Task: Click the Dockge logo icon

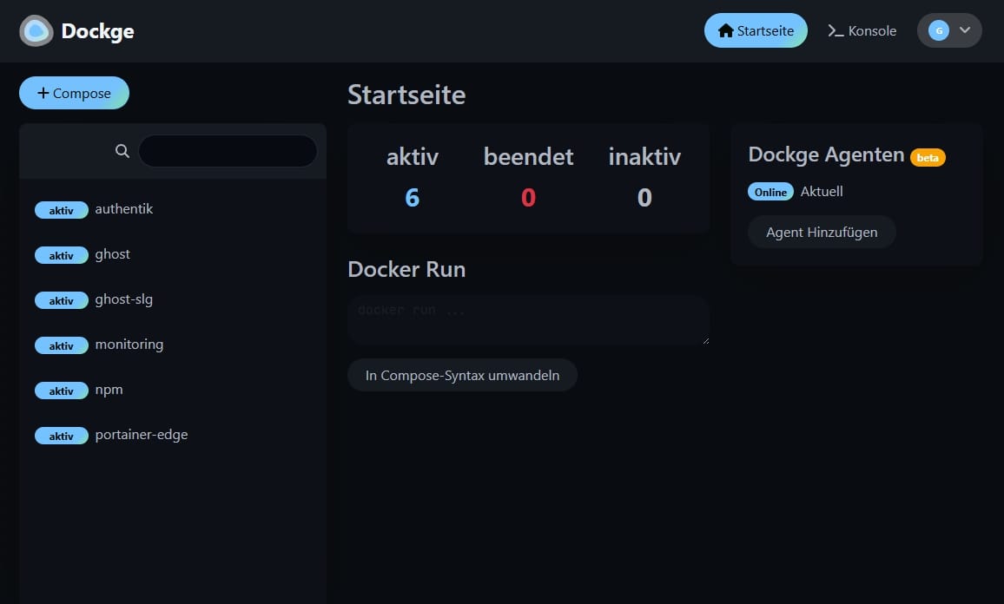Action: [x=36, y=31]
